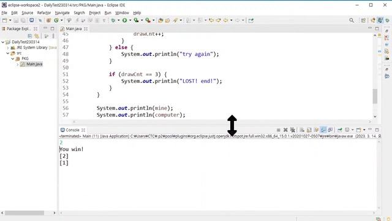Toggle Show Console on Standard Error
The width and height of the screenshot is (392, 221).
click(x=330, y=130)
